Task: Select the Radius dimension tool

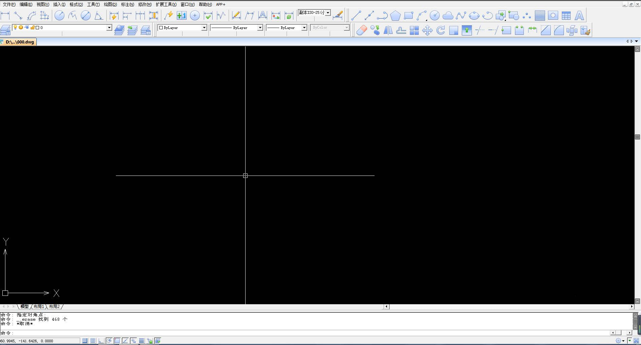Action: point(60,15)
